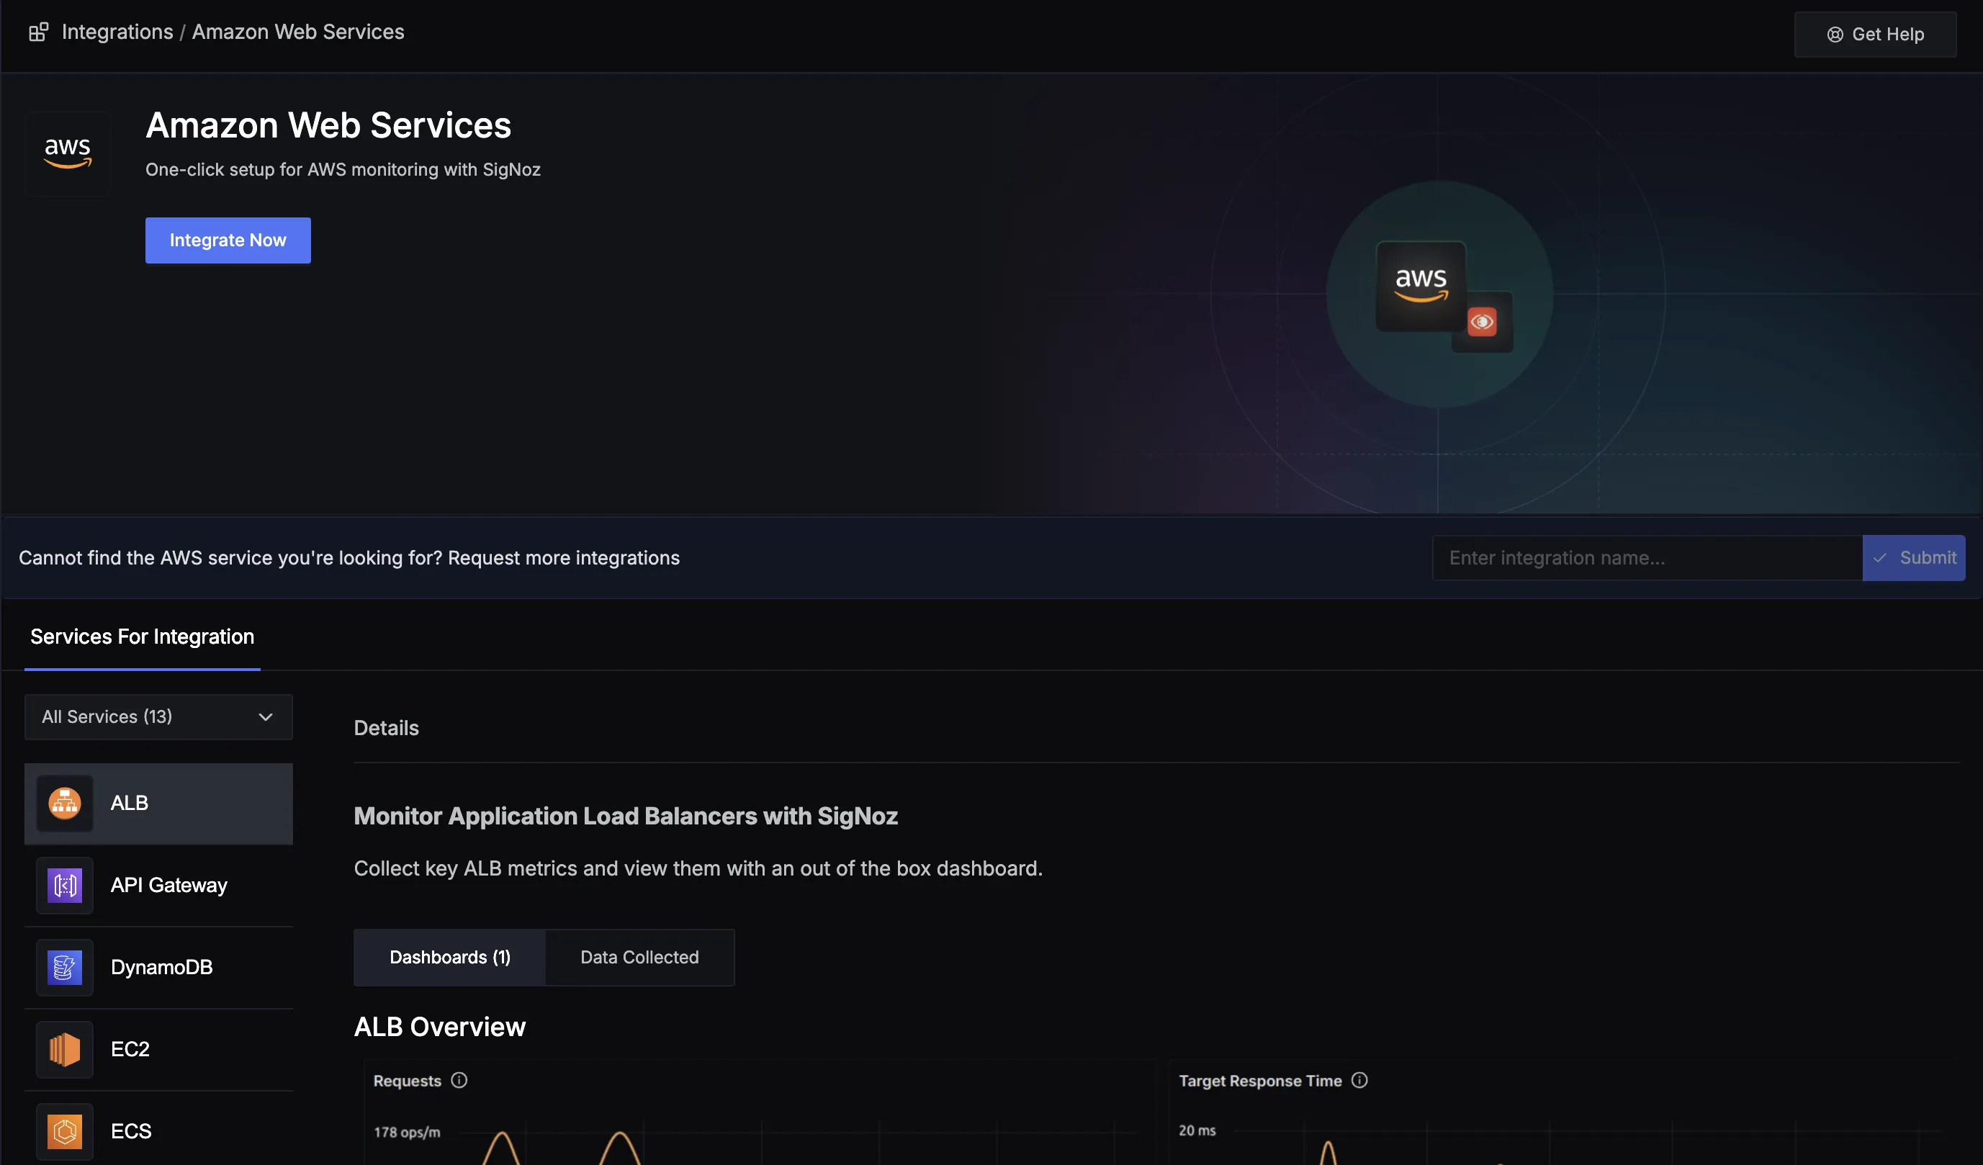
Task: Click the Integrate Now button
Action: pos(228,240)
